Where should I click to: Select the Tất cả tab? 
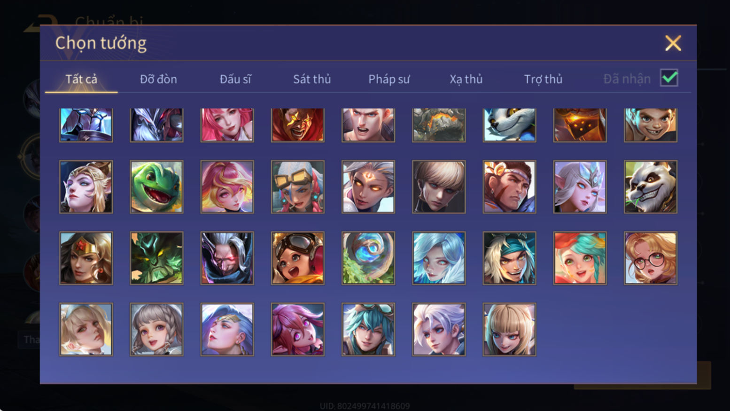81,79
